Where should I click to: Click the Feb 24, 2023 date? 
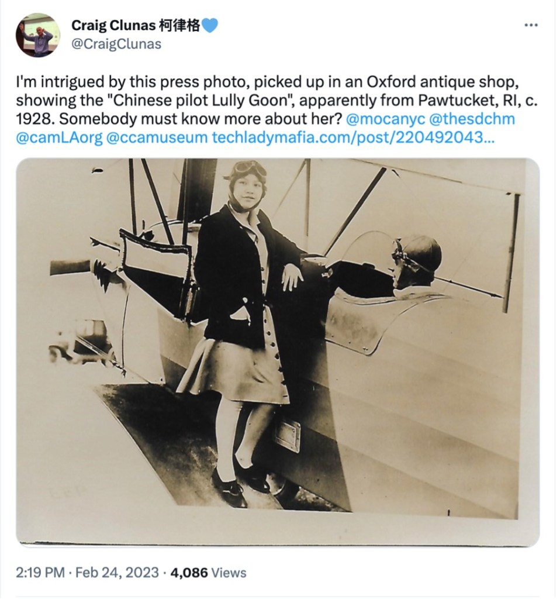pyautogui.click(x=116, y=573)
